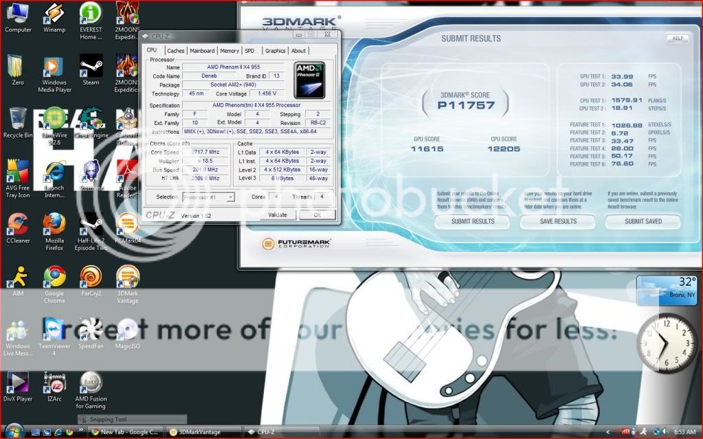703x439 pixels.
Task: Open the Zero folder icon
Action: (x=18, y=71)
